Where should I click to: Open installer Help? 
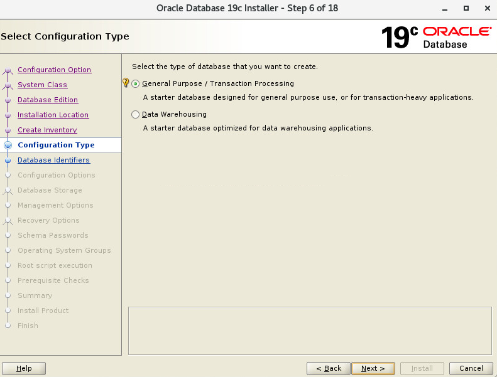(x=24, y=368)
